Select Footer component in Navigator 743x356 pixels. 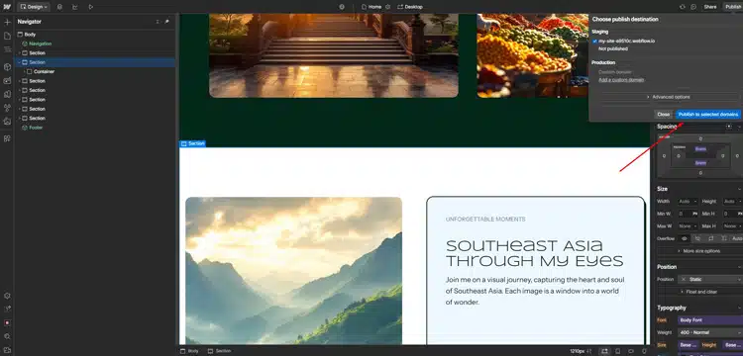pyautogui.click(x=36, y=128)
